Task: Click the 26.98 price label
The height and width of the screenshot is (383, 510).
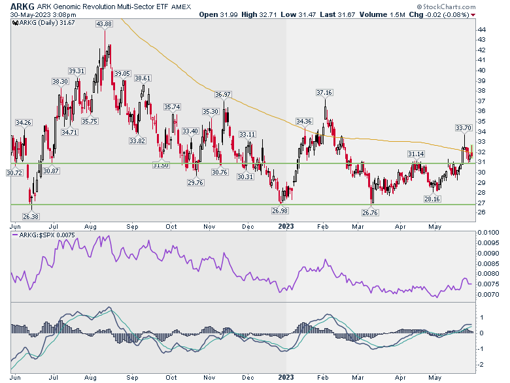Action: coord(280,210)
